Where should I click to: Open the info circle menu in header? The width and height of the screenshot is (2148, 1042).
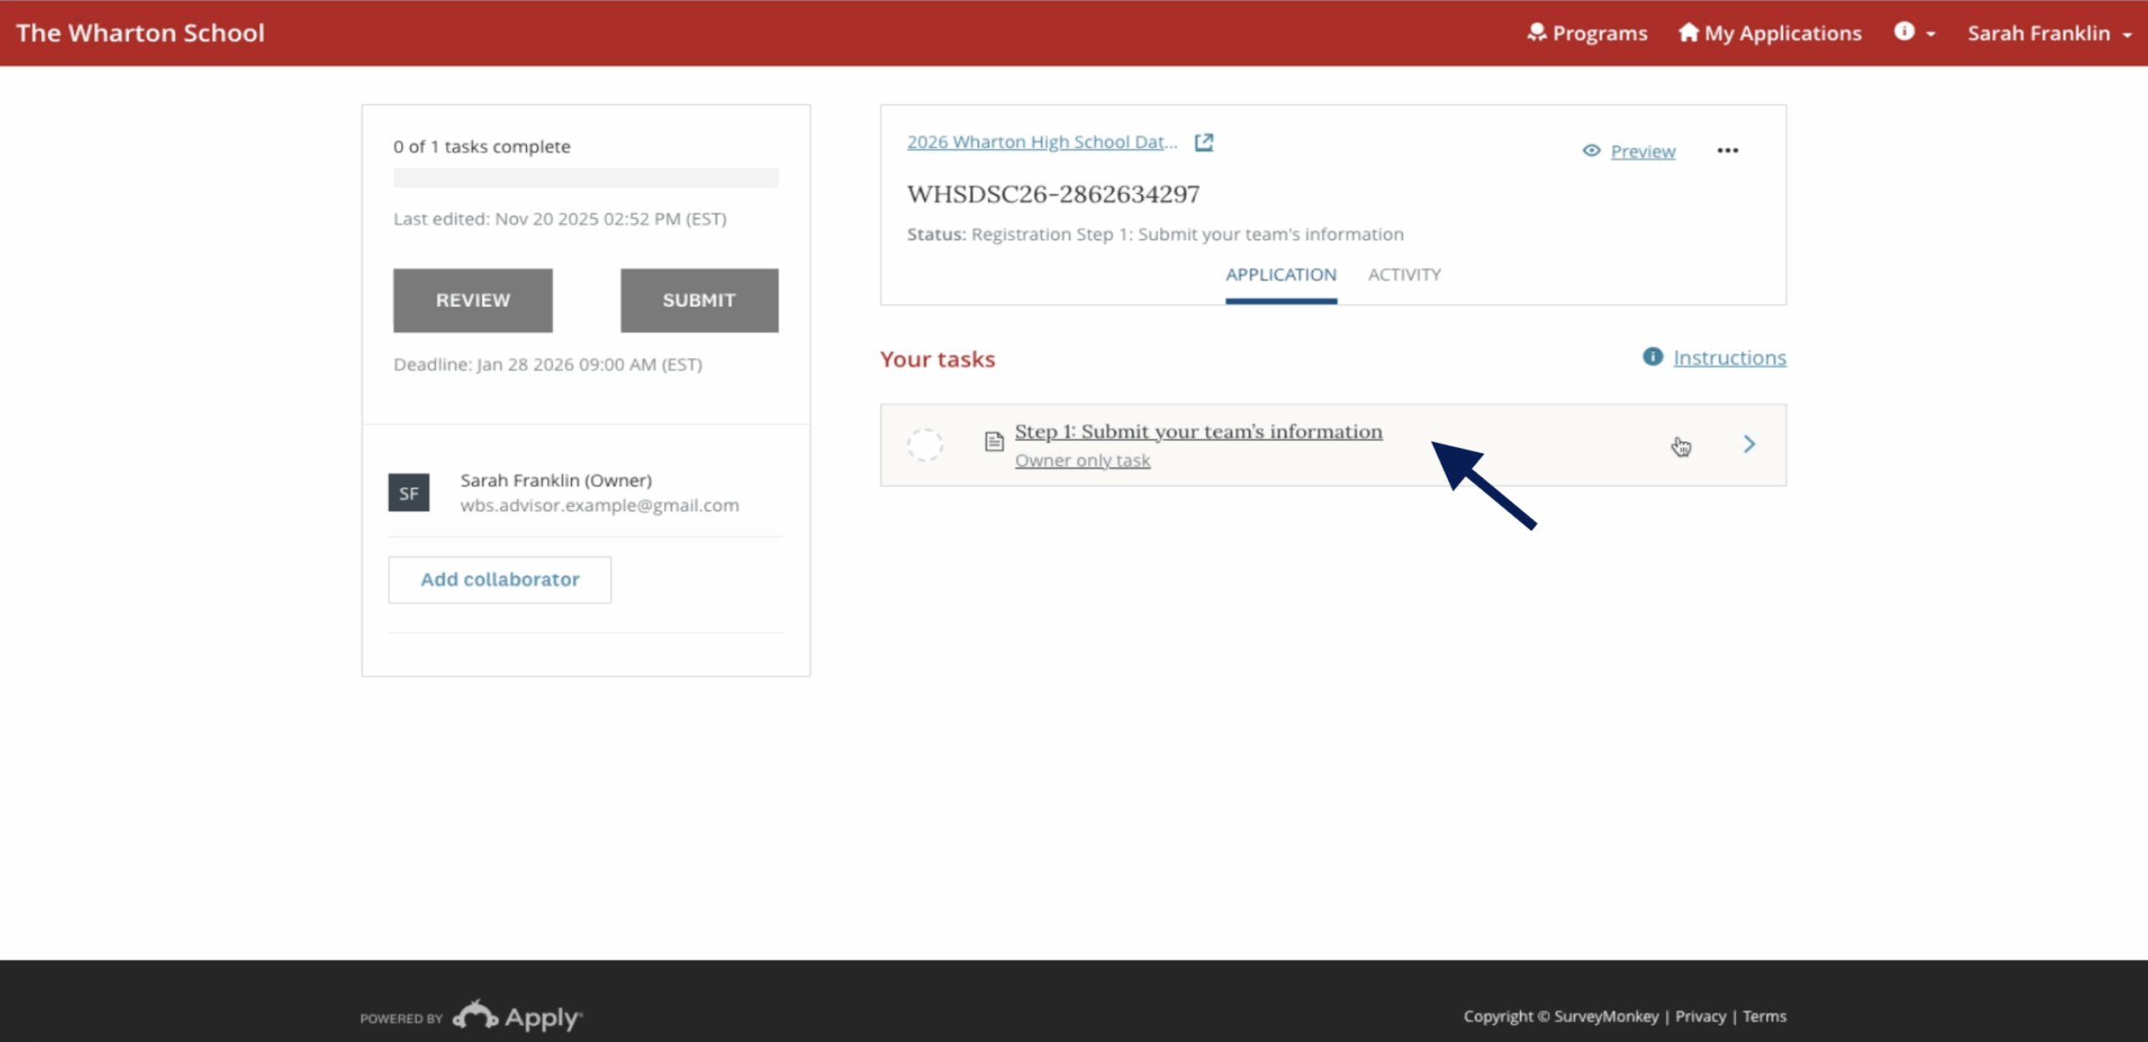click(1904, 32)
